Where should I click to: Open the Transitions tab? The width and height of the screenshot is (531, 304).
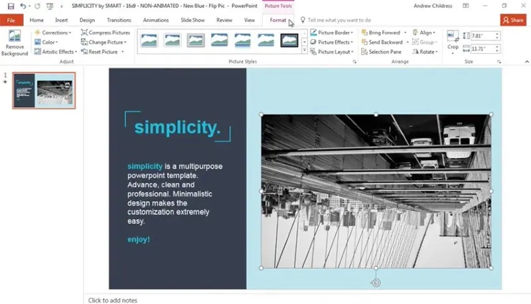[x=119, y=21]
